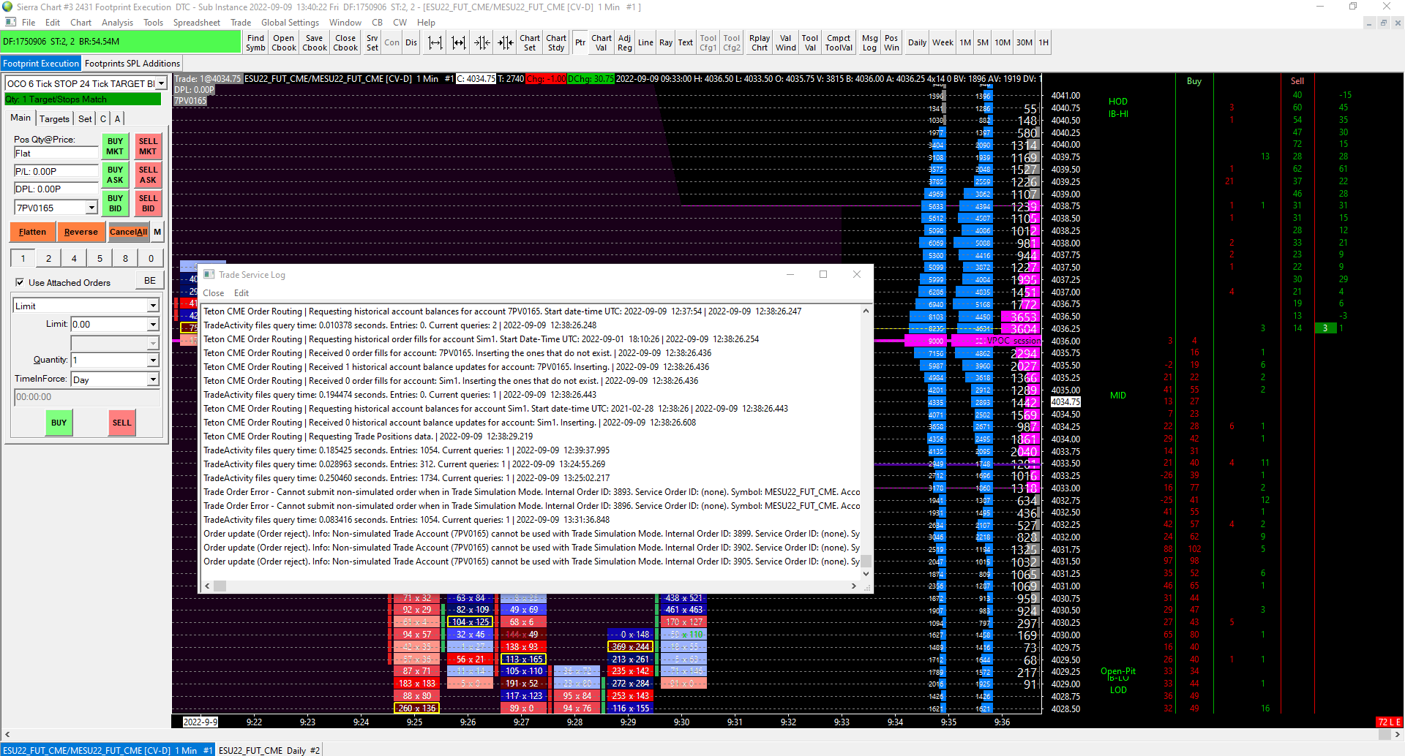Image resolution: width=1405 pixels, height=756 pixels.
Task: Open Replay Chart (Rplay Chrt)
Action: coord(760,42)
